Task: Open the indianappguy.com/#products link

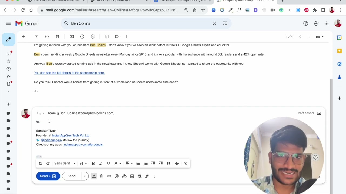Action: pyautogui.click(x=83, y=145)
